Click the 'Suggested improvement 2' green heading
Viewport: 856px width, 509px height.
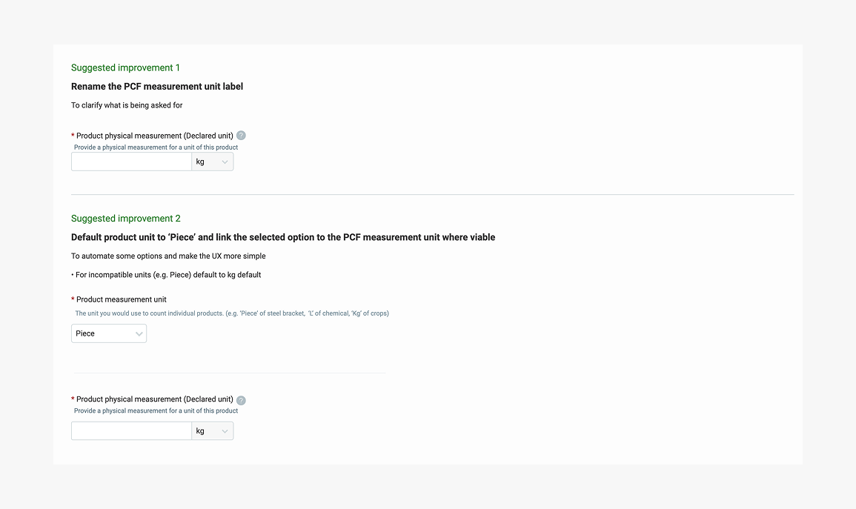(x=125, y=219)
